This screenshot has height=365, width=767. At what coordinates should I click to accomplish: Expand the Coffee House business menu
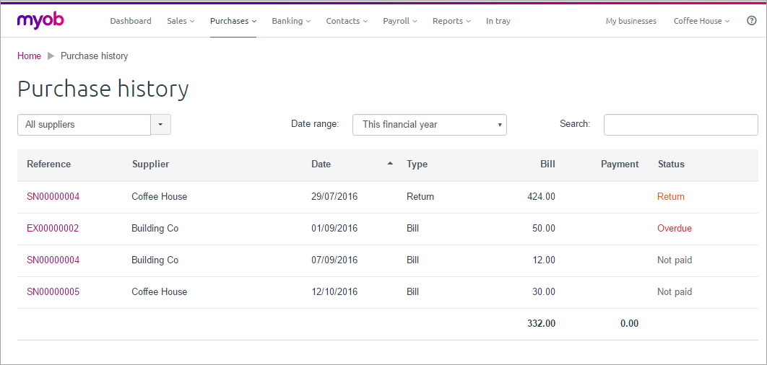(x=701, y=21)
